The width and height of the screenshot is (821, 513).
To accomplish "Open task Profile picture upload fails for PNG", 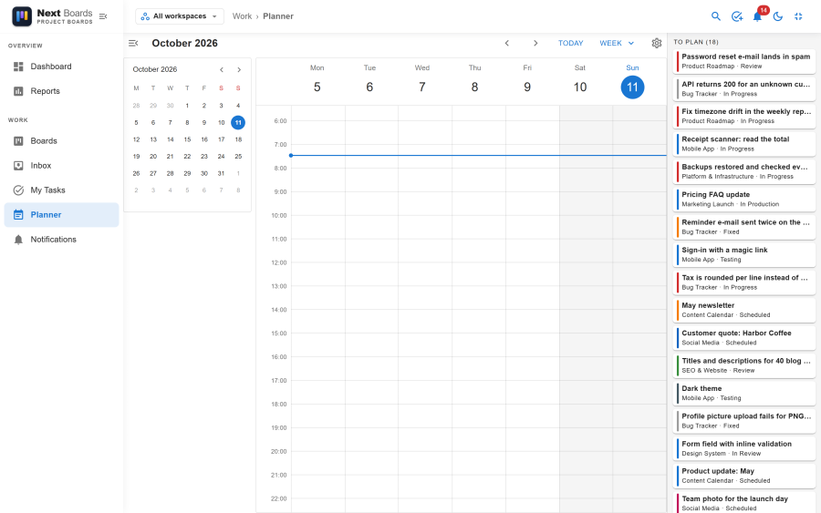I will click(x=744, y=421).
